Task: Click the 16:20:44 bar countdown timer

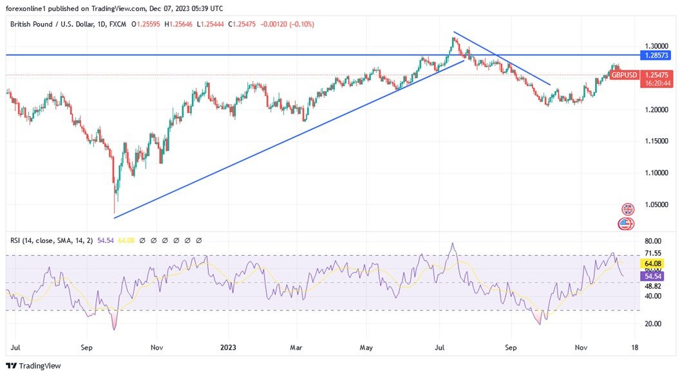Action: [657, 83]
